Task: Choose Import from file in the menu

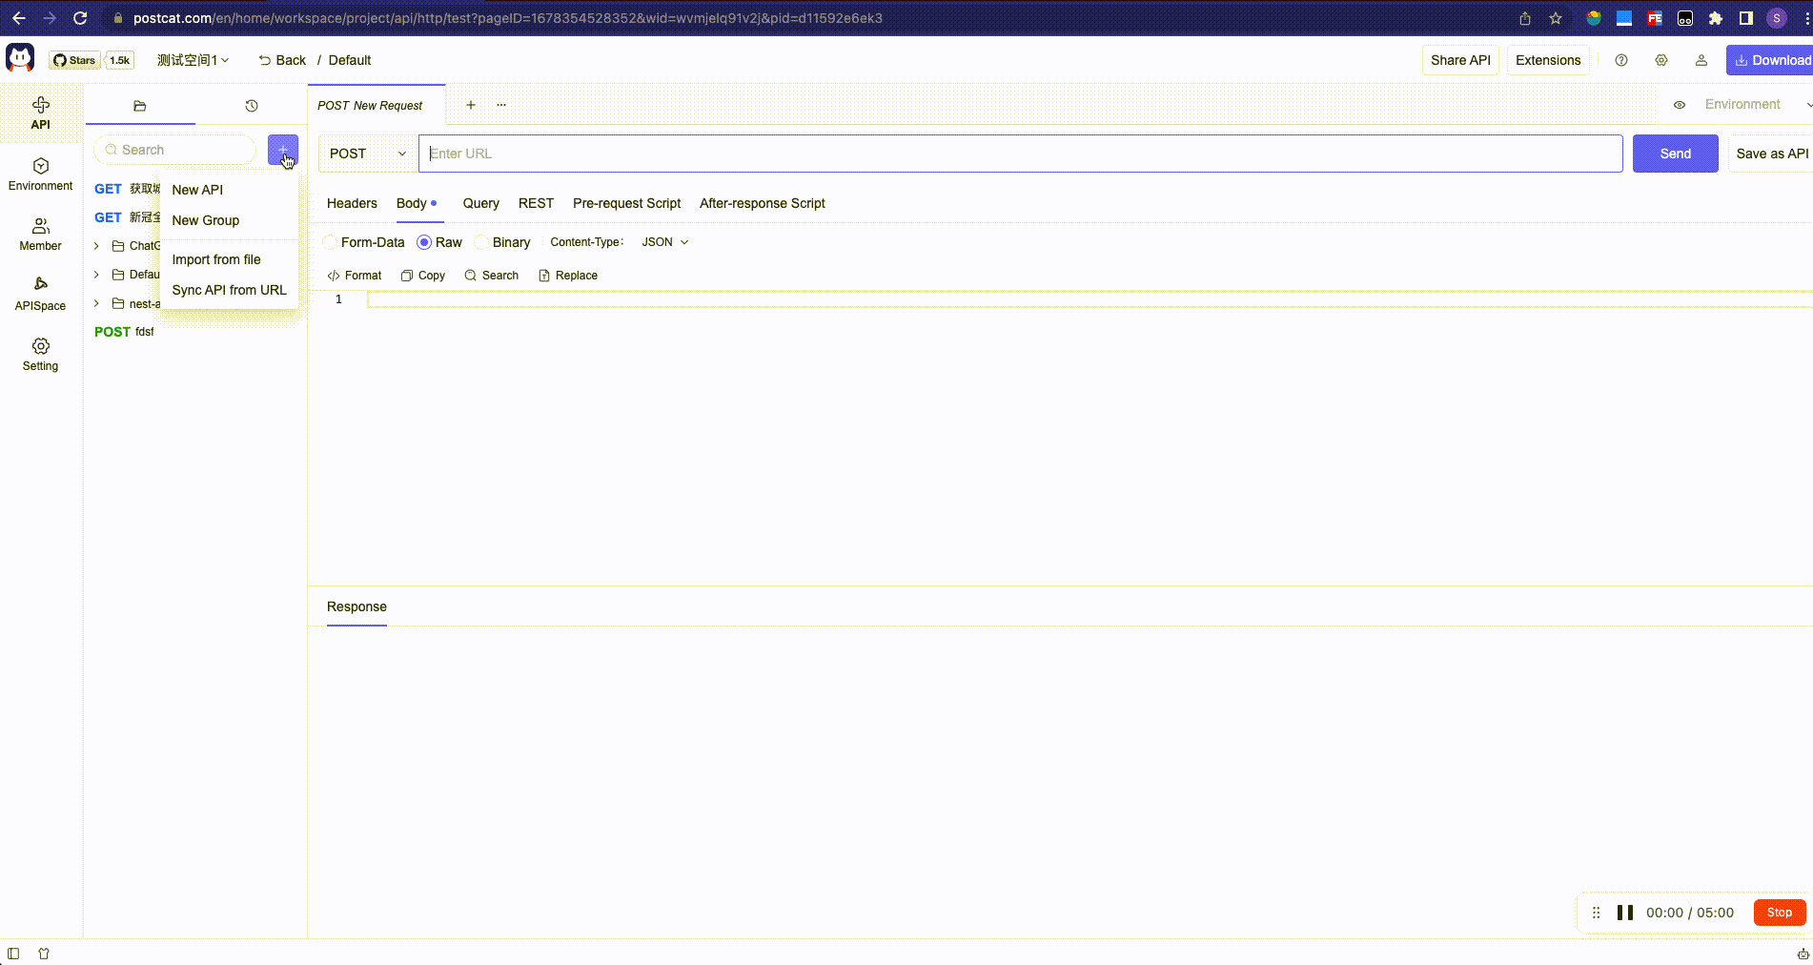Action: tap(216, 258)
